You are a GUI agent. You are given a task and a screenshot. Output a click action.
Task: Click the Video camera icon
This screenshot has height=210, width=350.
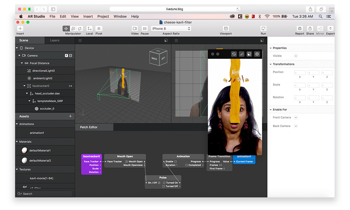pos(135,29)
